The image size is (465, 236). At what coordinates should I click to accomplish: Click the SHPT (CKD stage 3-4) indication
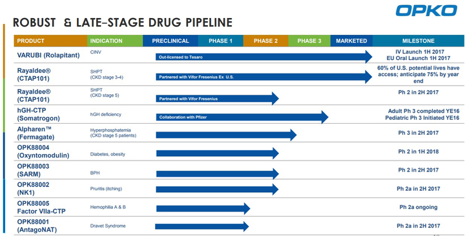point(107,75)
